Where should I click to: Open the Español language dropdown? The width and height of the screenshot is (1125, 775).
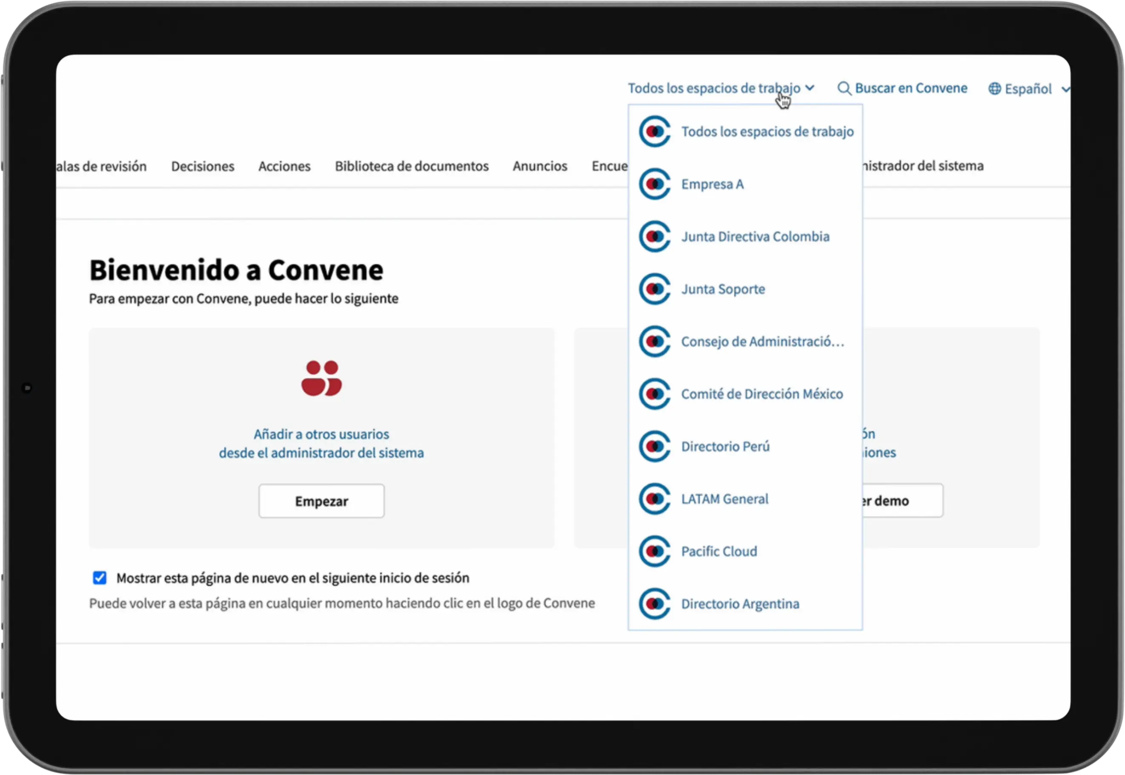[x=1029, y=89]
